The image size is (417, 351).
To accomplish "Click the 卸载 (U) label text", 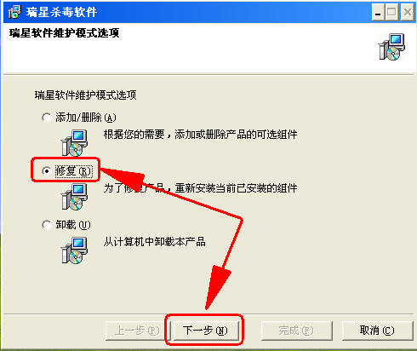I will (73, 225).
